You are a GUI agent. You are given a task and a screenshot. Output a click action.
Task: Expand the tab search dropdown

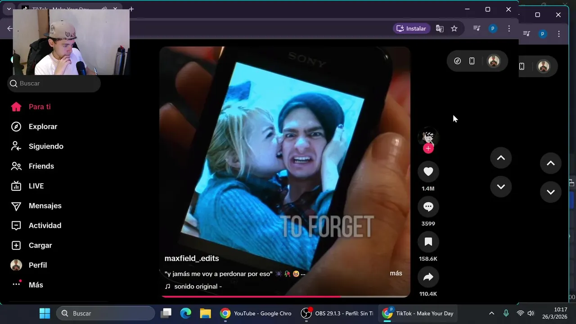tap(9, 9)
